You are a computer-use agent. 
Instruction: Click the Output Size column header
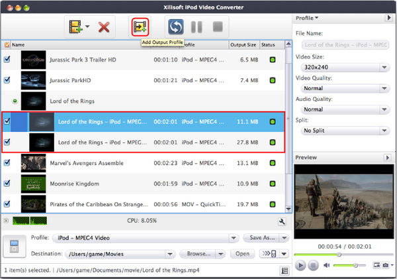[243, 45]
